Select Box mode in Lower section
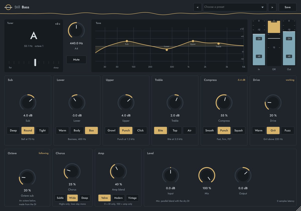The width and height of the screenshot is (301, 211). pyautogui.click(x=91, y=130)
